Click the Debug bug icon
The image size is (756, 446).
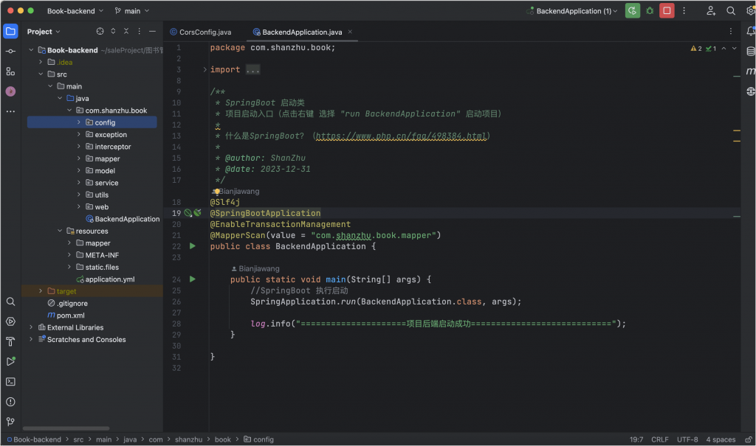click(x=650, y=11)
